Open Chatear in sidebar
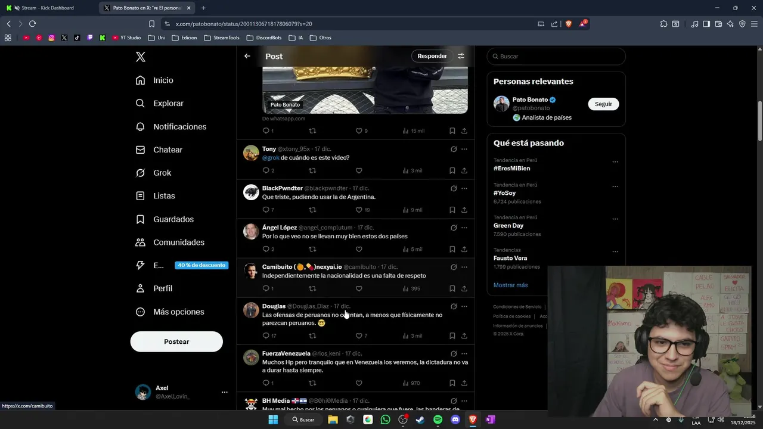This screenshot has width=763, height=429. pyautogui.click(x=159, y=150)
